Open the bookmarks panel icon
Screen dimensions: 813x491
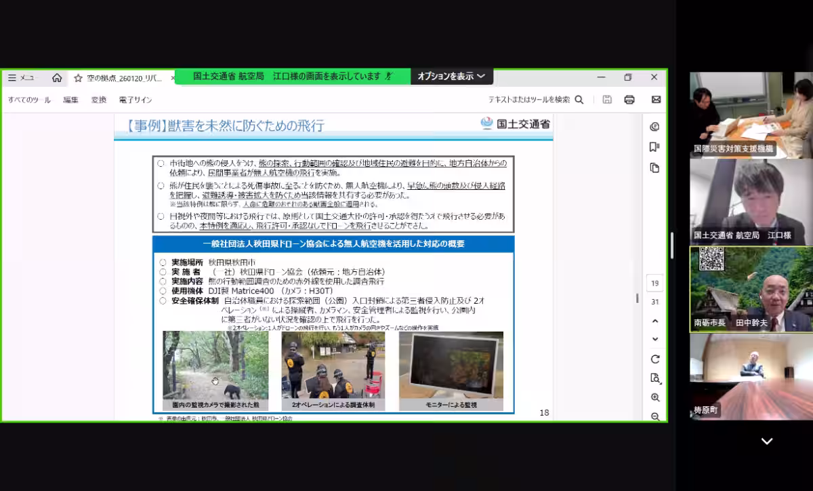[654, 147]
